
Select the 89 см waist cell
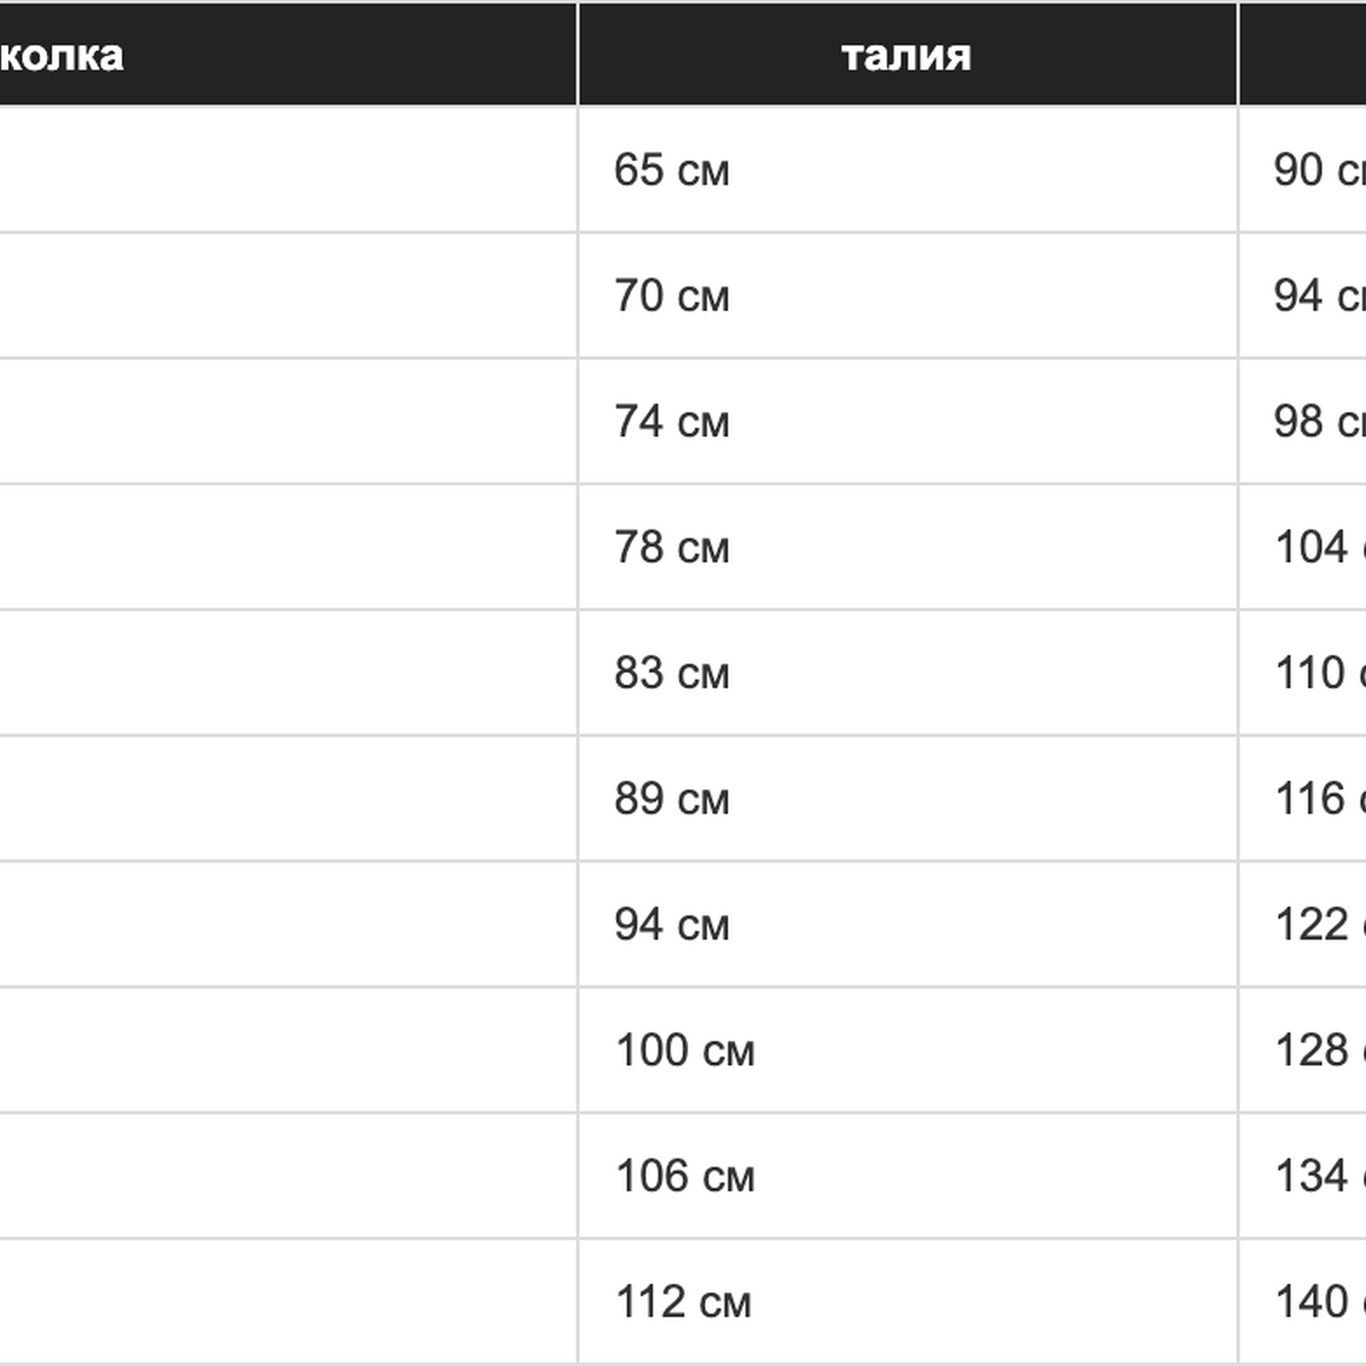point(672,798)
